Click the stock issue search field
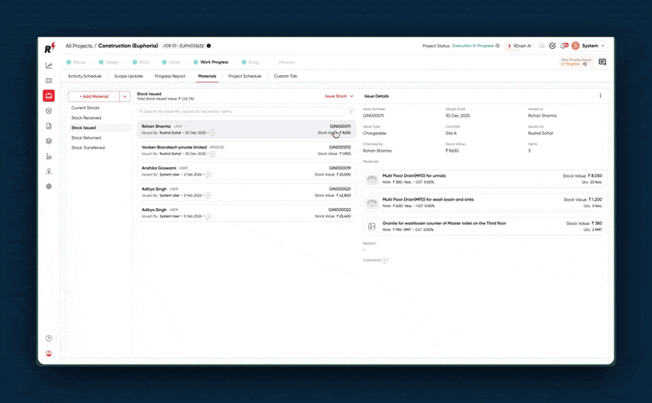The image size is (652, 403). coord(240,111)
